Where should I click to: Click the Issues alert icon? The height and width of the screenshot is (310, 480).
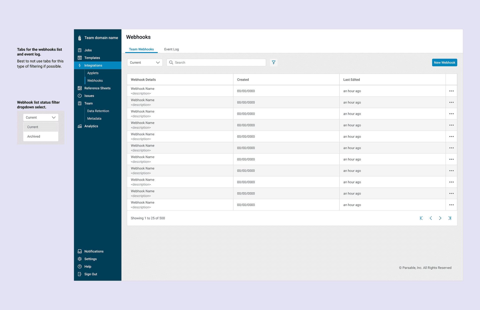coord(80,96)
